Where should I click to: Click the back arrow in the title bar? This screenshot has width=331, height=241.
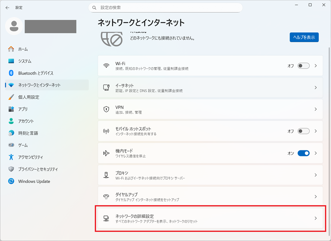(7, 7)
